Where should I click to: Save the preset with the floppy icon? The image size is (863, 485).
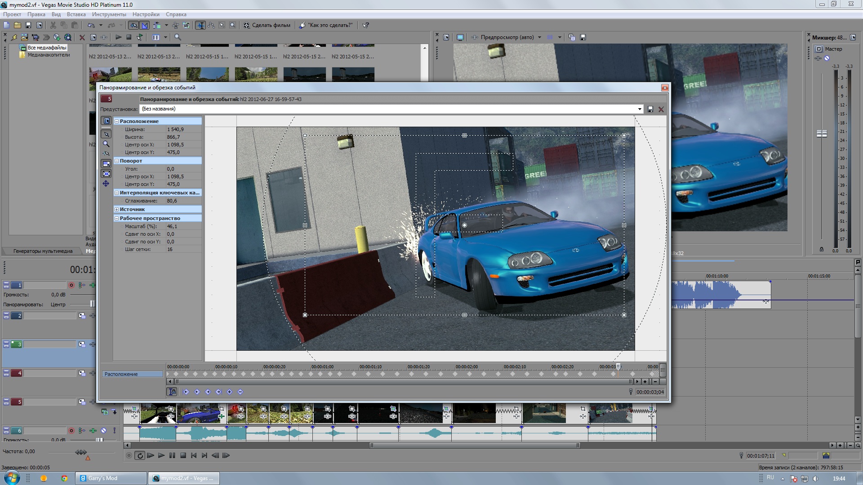(x=650, y=109)
